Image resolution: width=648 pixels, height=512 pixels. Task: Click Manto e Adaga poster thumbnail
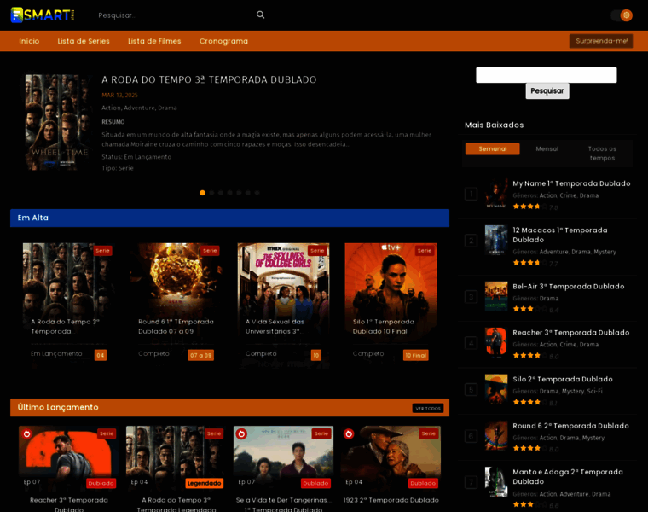point(496,482)
